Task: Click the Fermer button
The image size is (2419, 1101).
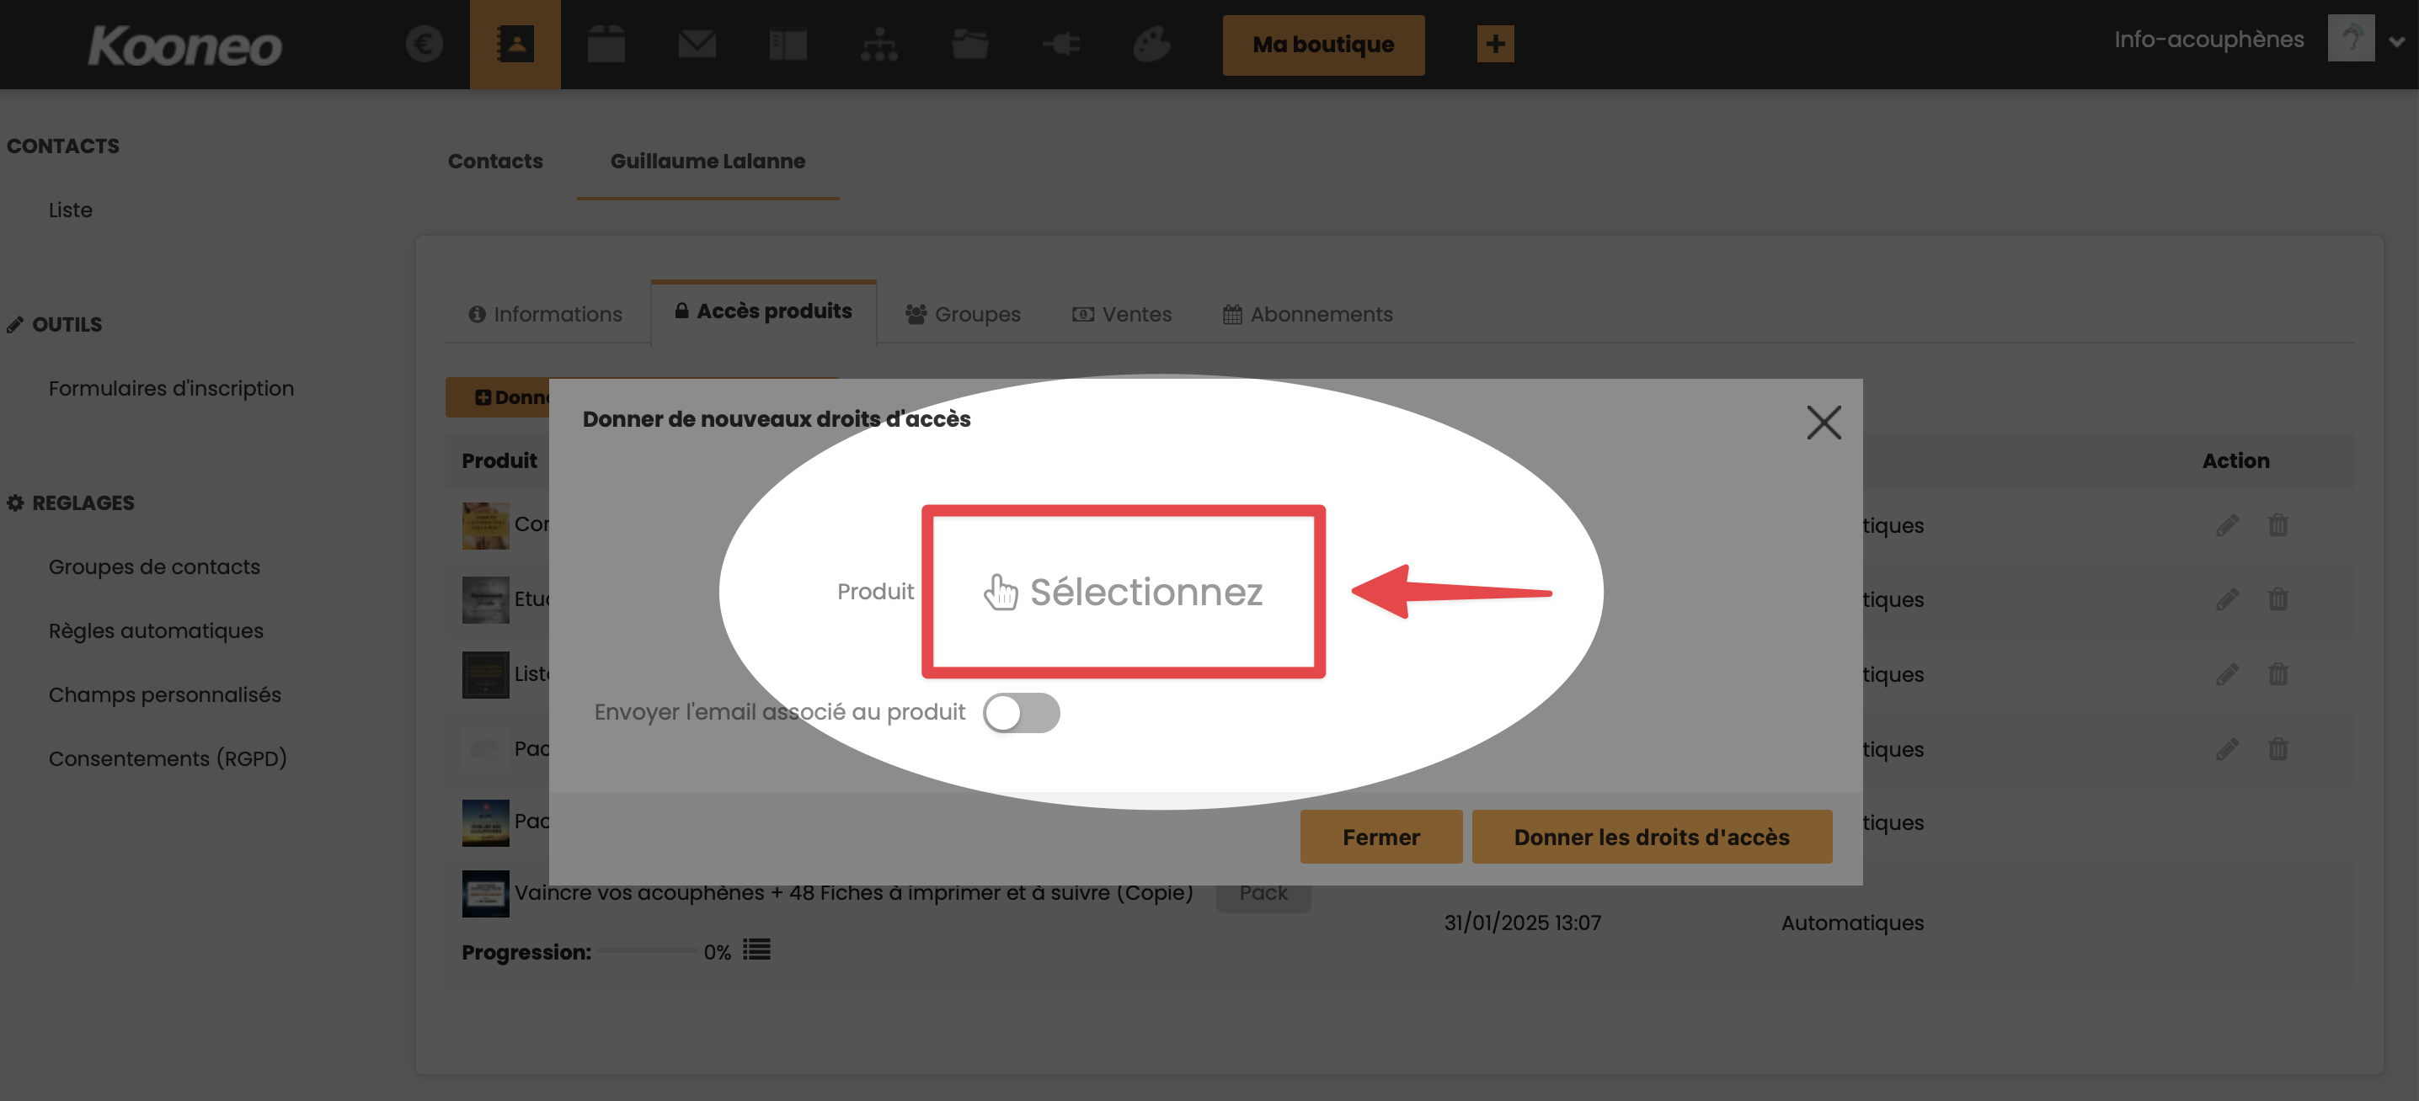Action: tap(1380, 837)
